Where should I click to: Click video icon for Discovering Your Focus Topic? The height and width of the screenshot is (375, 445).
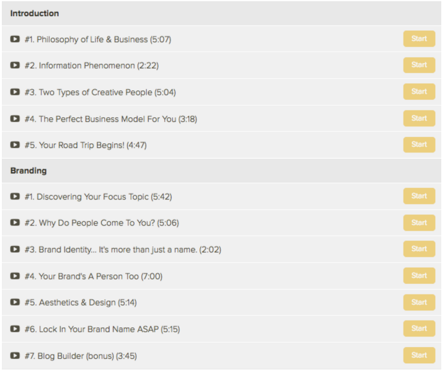coord(15,196)
